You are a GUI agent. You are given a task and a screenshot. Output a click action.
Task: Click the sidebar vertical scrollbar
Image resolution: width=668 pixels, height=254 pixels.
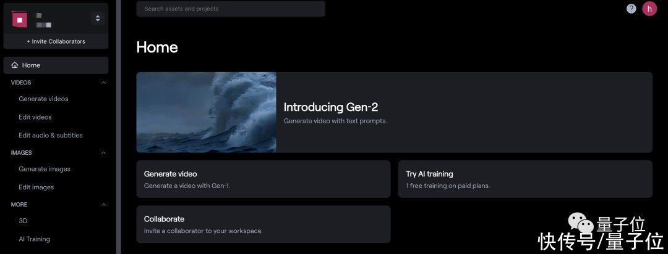119,127
